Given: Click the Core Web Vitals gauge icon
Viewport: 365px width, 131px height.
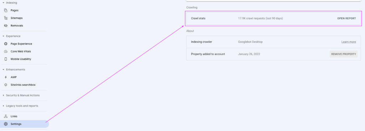Looking at the screenshot, I should pos(6,51).
